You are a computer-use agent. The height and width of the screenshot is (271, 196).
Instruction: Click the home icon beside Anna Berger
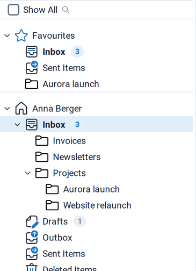click(x=21, y=108)
